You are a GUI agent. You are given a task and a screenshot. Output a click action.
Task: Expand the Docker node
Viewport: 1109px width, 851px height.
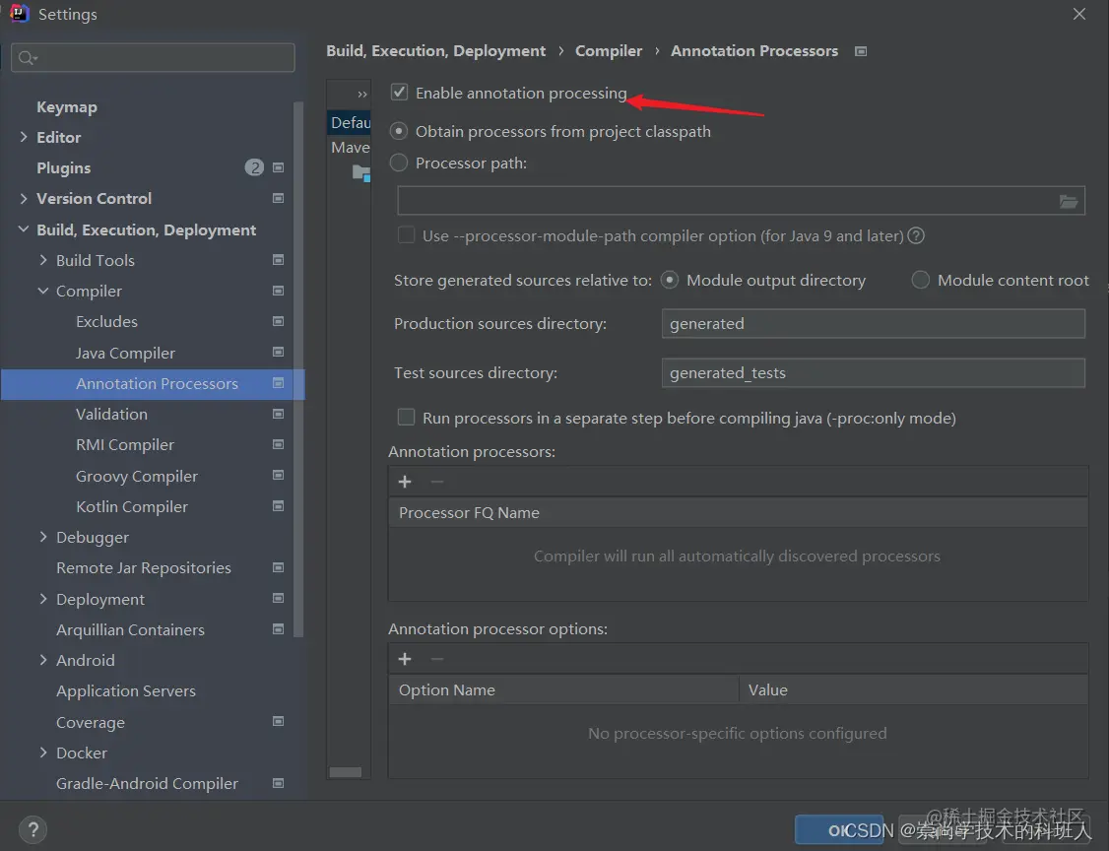43,753
